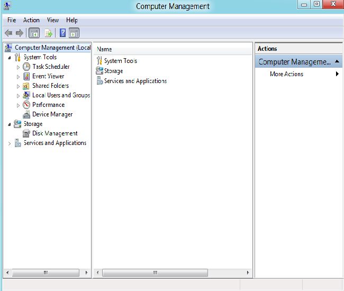Screen dimensions: 344x291
Task: Select Local Users and Groups label
Action: click(x=61, y=95)
